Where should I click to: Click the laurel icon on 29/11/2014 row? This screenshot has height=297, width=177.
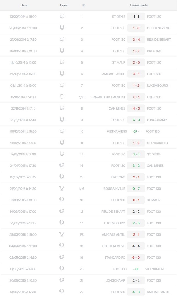point(62,119)
